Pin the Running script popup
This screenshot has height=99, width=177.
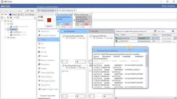[x=145, y=51]
